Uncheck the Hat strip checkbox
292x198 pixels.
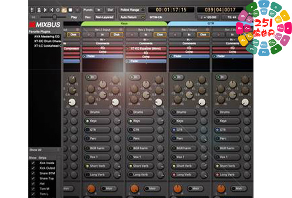[x=33, y=184]
